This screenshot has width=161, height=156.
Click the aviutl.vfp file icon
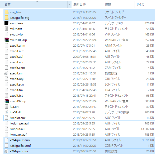click(x=7, y=34)
